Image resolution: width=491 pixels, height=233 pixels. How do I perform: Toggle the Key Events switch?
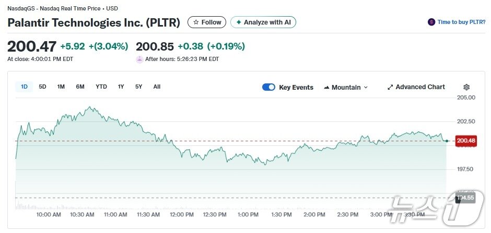268,87
